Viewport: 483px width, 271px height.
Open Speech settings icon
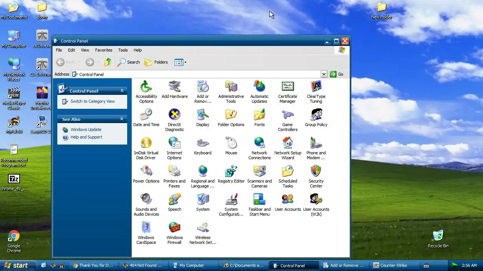174,202
